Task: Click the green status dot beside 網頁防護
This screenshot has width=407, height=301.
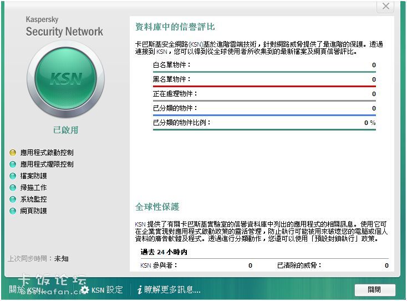Action: click(13, 211)
